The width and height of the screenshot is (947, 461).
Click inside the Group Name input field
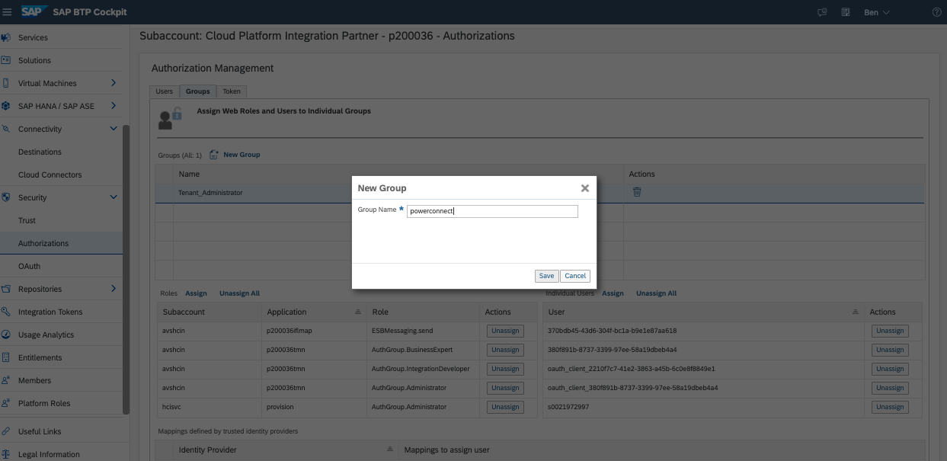(492, 210)
